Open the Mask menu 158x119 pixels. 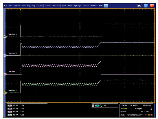(64, 6)
